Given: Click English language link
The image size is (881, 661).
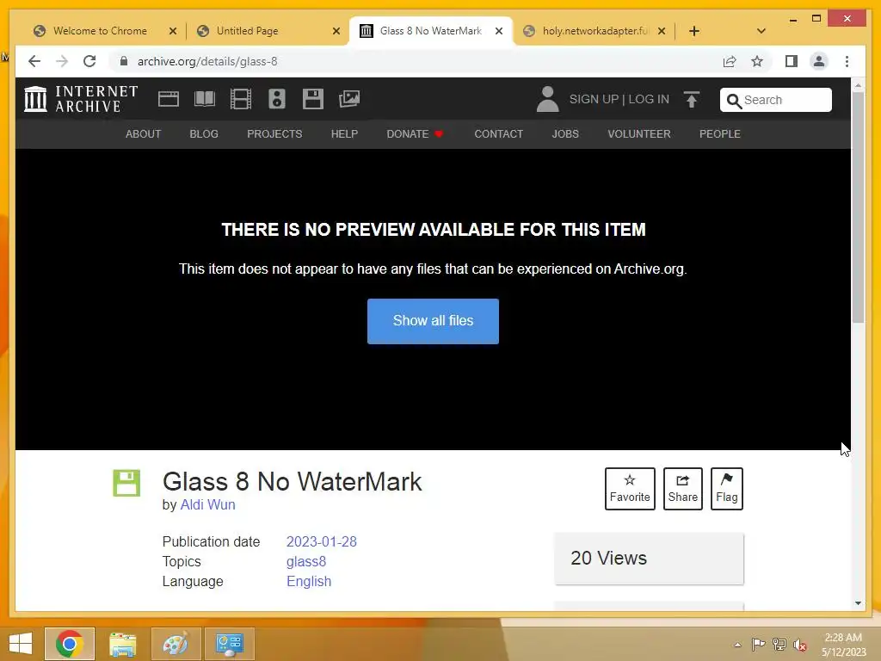Looking at the screenshot, I should coord(309,581).
